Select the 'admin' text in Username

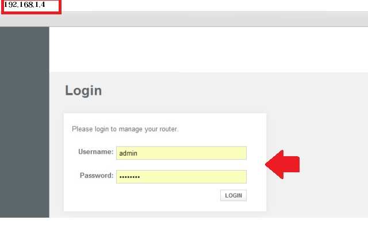tap(128, 153)
